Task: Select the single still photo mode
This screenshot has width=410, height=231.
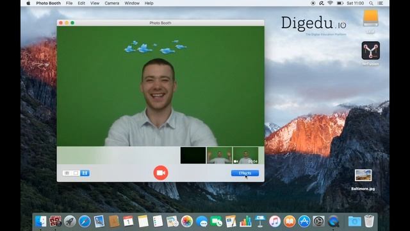Action: [x=76, y=173]
